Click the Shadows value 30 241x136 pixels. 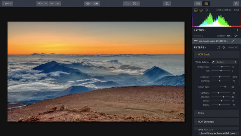(233, 97)
